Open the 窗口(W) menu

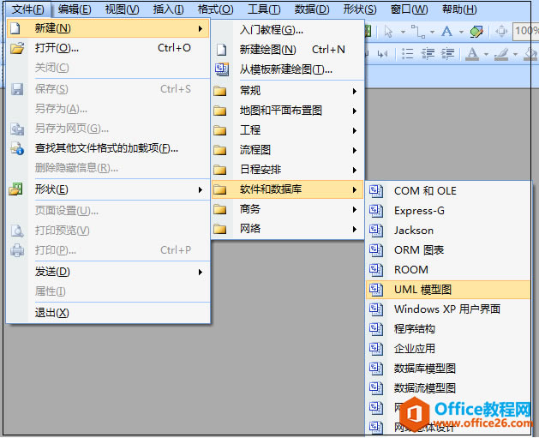point(409,9)
